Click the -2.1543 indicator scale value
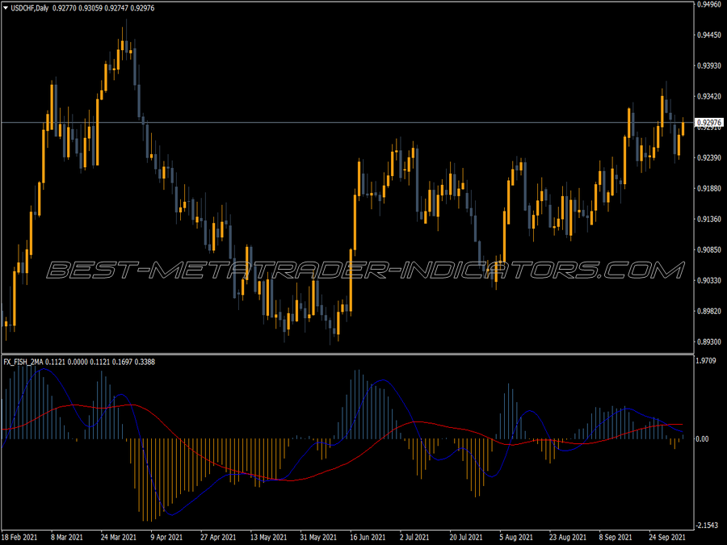The image size is (727, 545). point(706,526)
